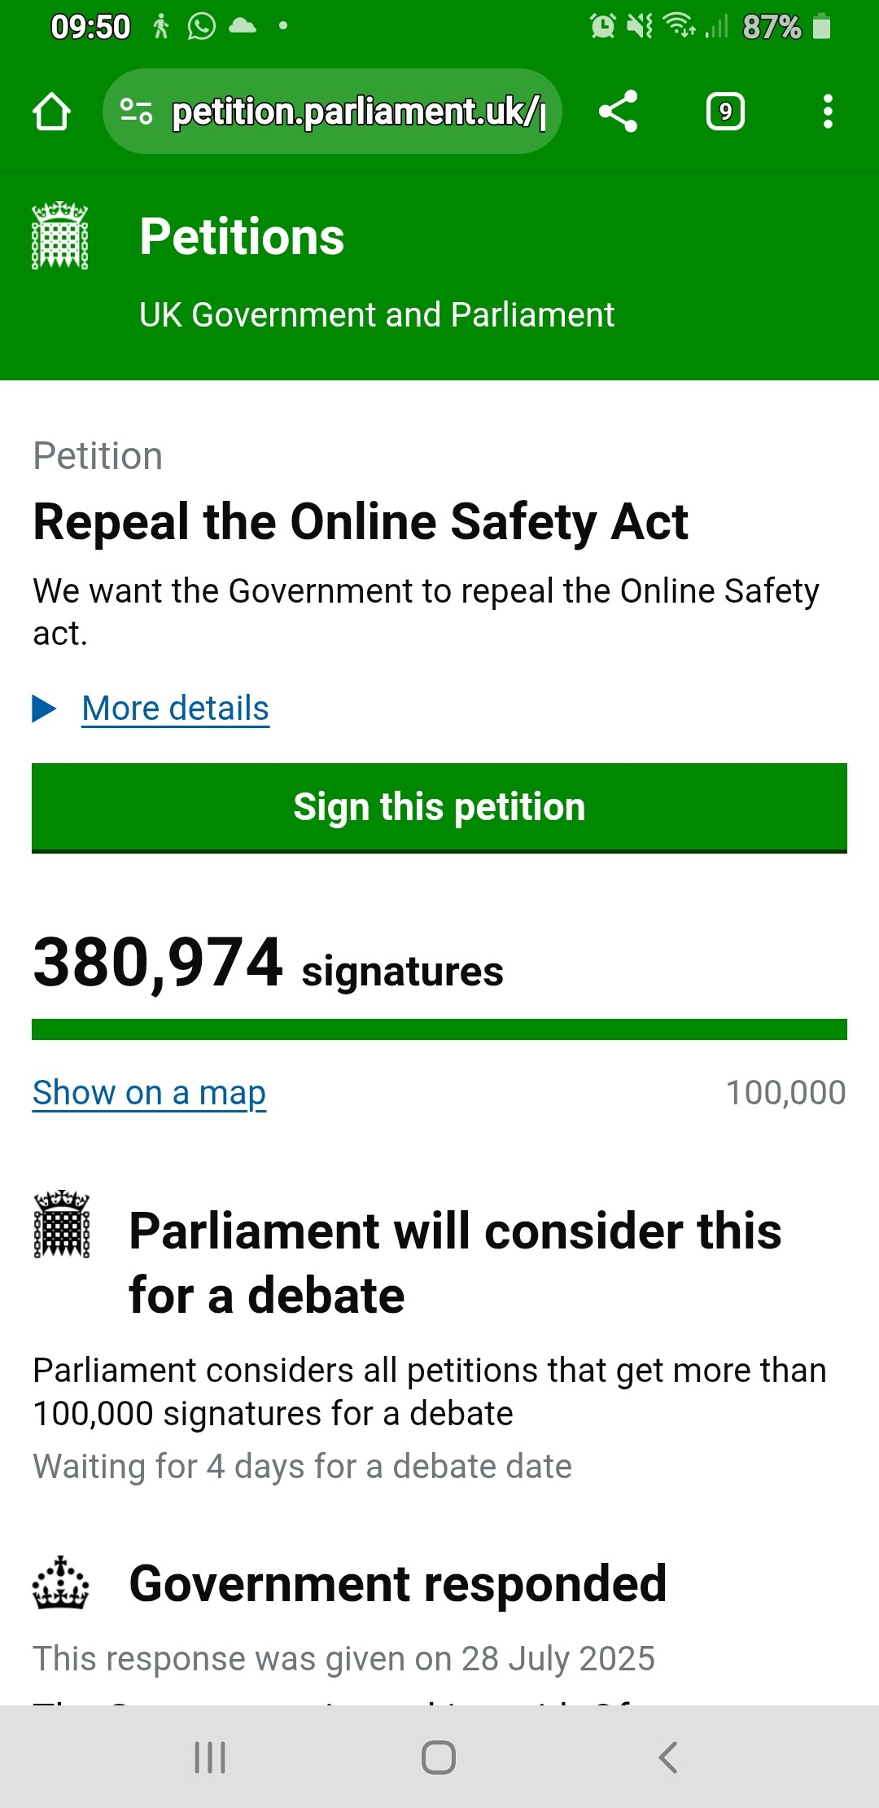Tap the browser home icon
This screenshot has height=1808, width=879.
tap(51, 112)
